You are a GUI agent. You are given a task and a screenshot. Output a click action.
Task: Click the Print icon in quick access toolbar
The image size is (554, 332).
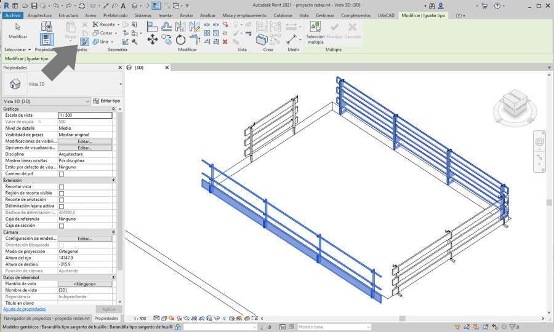[x=81, y=6]
